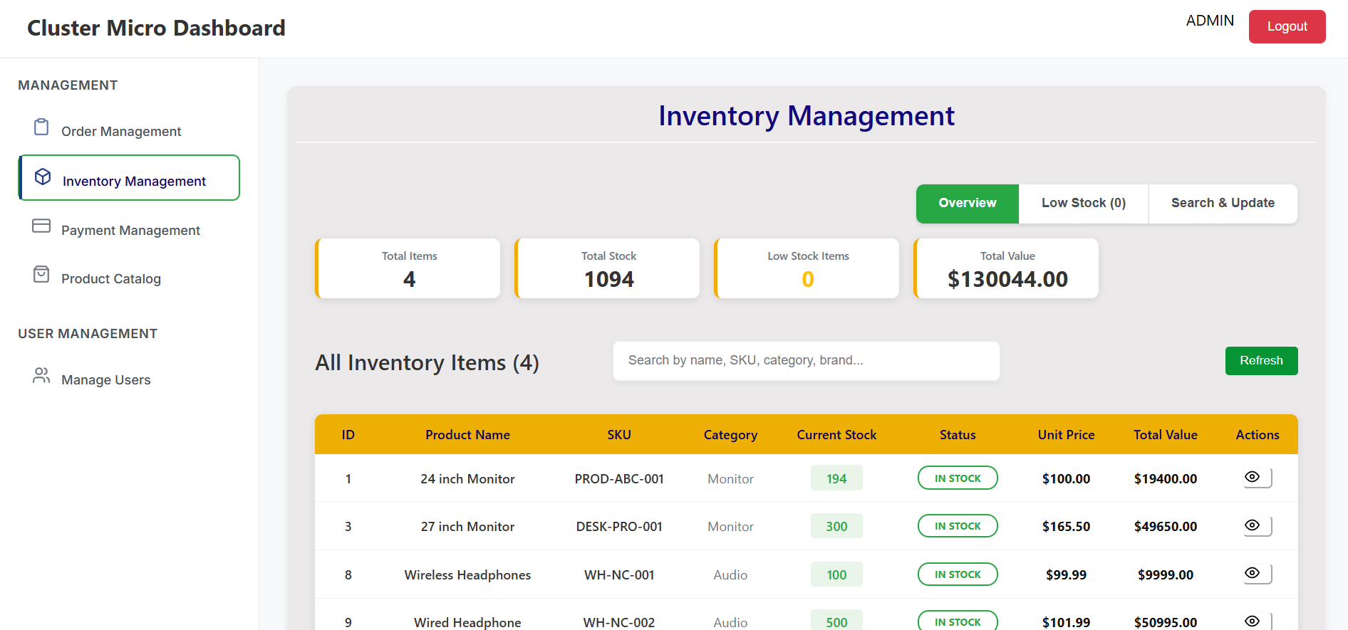Viewport: 1348px width, 630px height.
Task: Click the Unit Price column header
Action: tap(1065, 435)
